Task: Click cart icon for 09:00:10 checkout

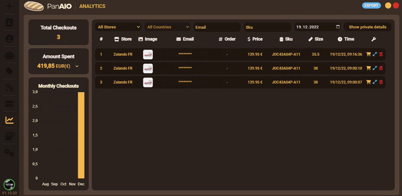Action: pyautogui.click(x=368, y=68)
